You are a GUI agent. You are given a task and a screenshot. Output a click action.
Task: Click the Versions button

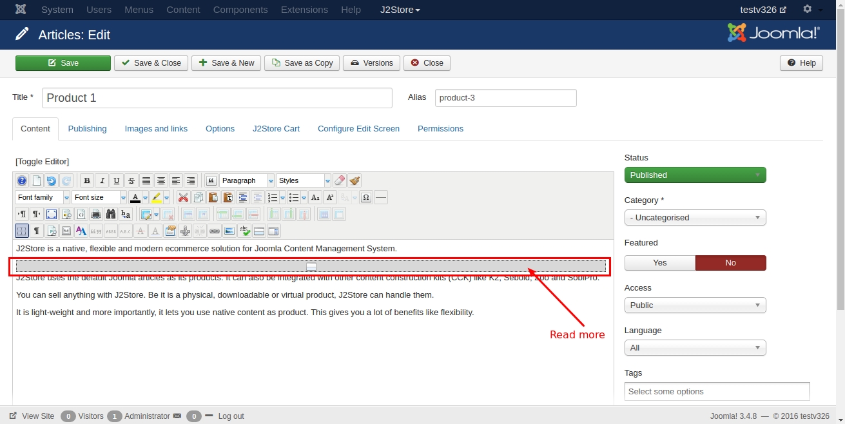pos(371,63)
